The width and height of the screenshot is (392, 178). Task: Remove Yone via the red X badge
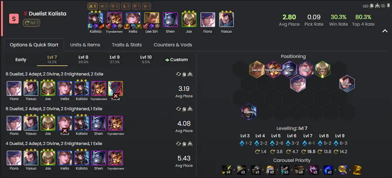(115, 96)
